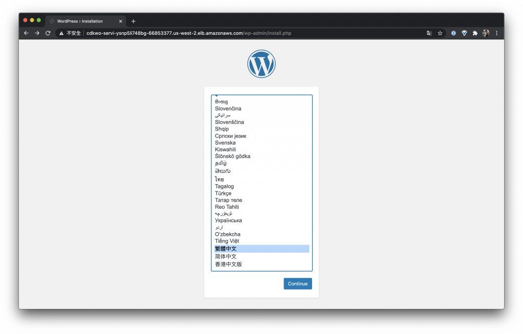Select the Urdu language below Українська
The width and height of the screenshot is (523, 334).
pyautogui.click(x=261, y=227)
